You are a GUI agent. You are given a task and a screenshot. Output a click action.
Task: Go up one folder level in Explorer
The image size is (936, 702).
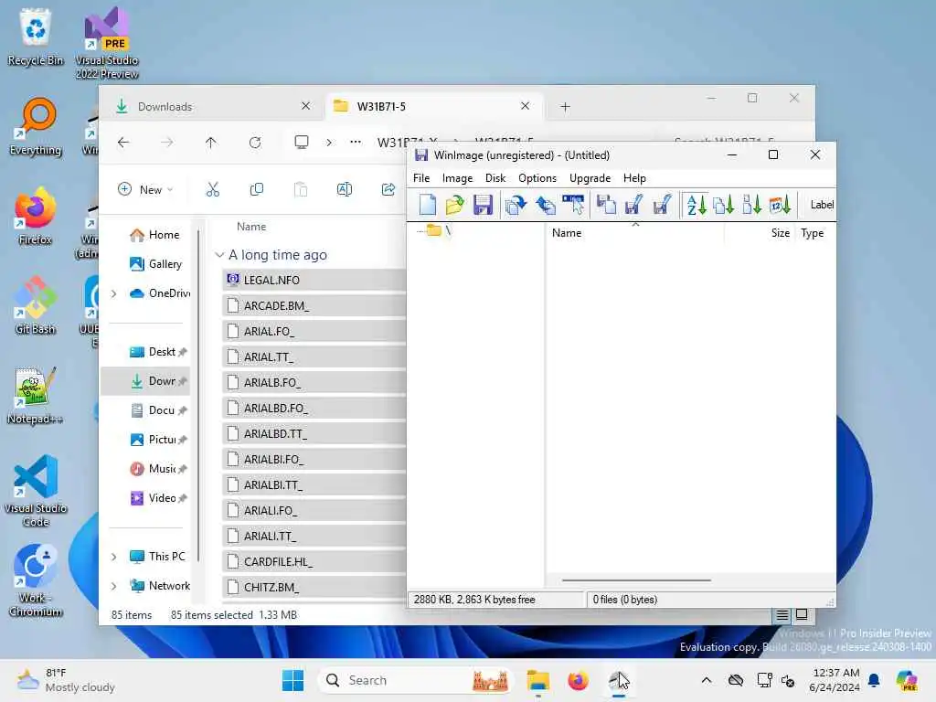pos(211,143)
